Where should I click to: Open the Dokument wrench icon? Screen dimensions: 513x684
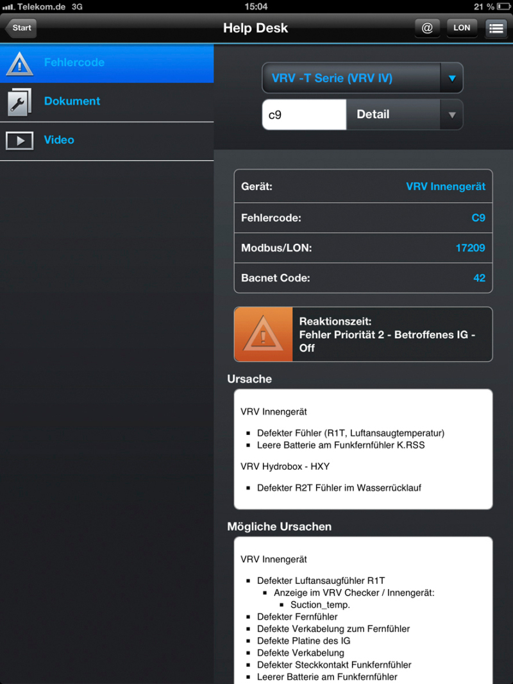click(x=20, y=103)
